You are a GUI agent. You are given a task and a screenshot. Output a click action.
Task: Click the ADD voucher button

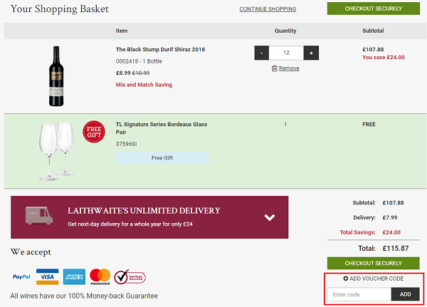[x=405, y=294]
